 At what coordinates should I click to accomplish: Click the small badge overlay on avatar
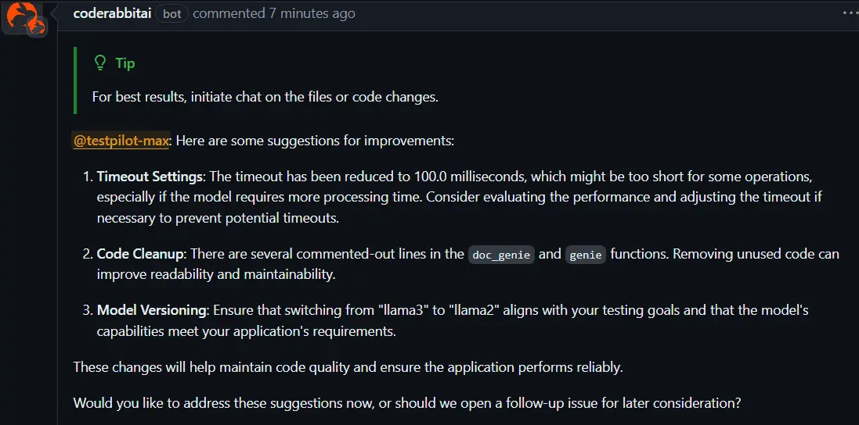(36, 27)
